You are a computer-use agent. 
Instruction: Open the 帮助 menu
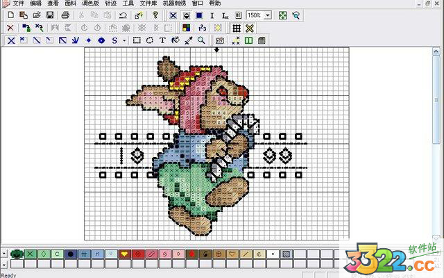tap(214, 3)
